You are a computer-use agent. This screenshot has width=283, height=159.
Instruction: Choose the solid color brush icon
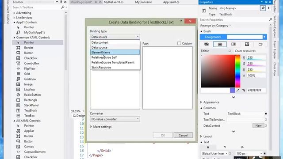[x=220, y=44]
